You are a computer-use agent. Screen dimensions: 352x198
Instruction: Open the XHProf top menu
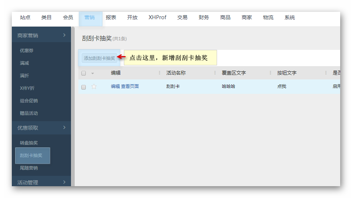[x=158, y=17]
